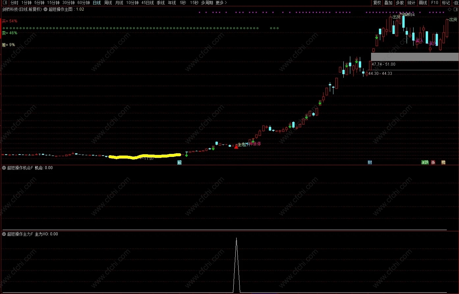Select the 5秒 period
459x294 pixels.
click(183, 3)
